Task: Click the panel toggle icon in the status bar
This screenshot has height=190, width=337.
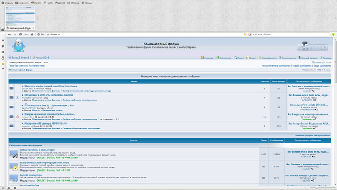Action: [x=3, y=188]
